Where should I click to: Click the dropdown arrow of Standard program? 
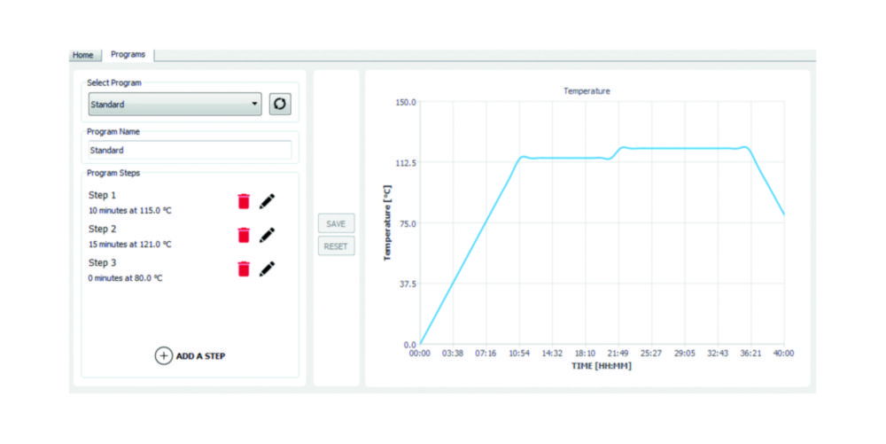[x=254, y=105]
